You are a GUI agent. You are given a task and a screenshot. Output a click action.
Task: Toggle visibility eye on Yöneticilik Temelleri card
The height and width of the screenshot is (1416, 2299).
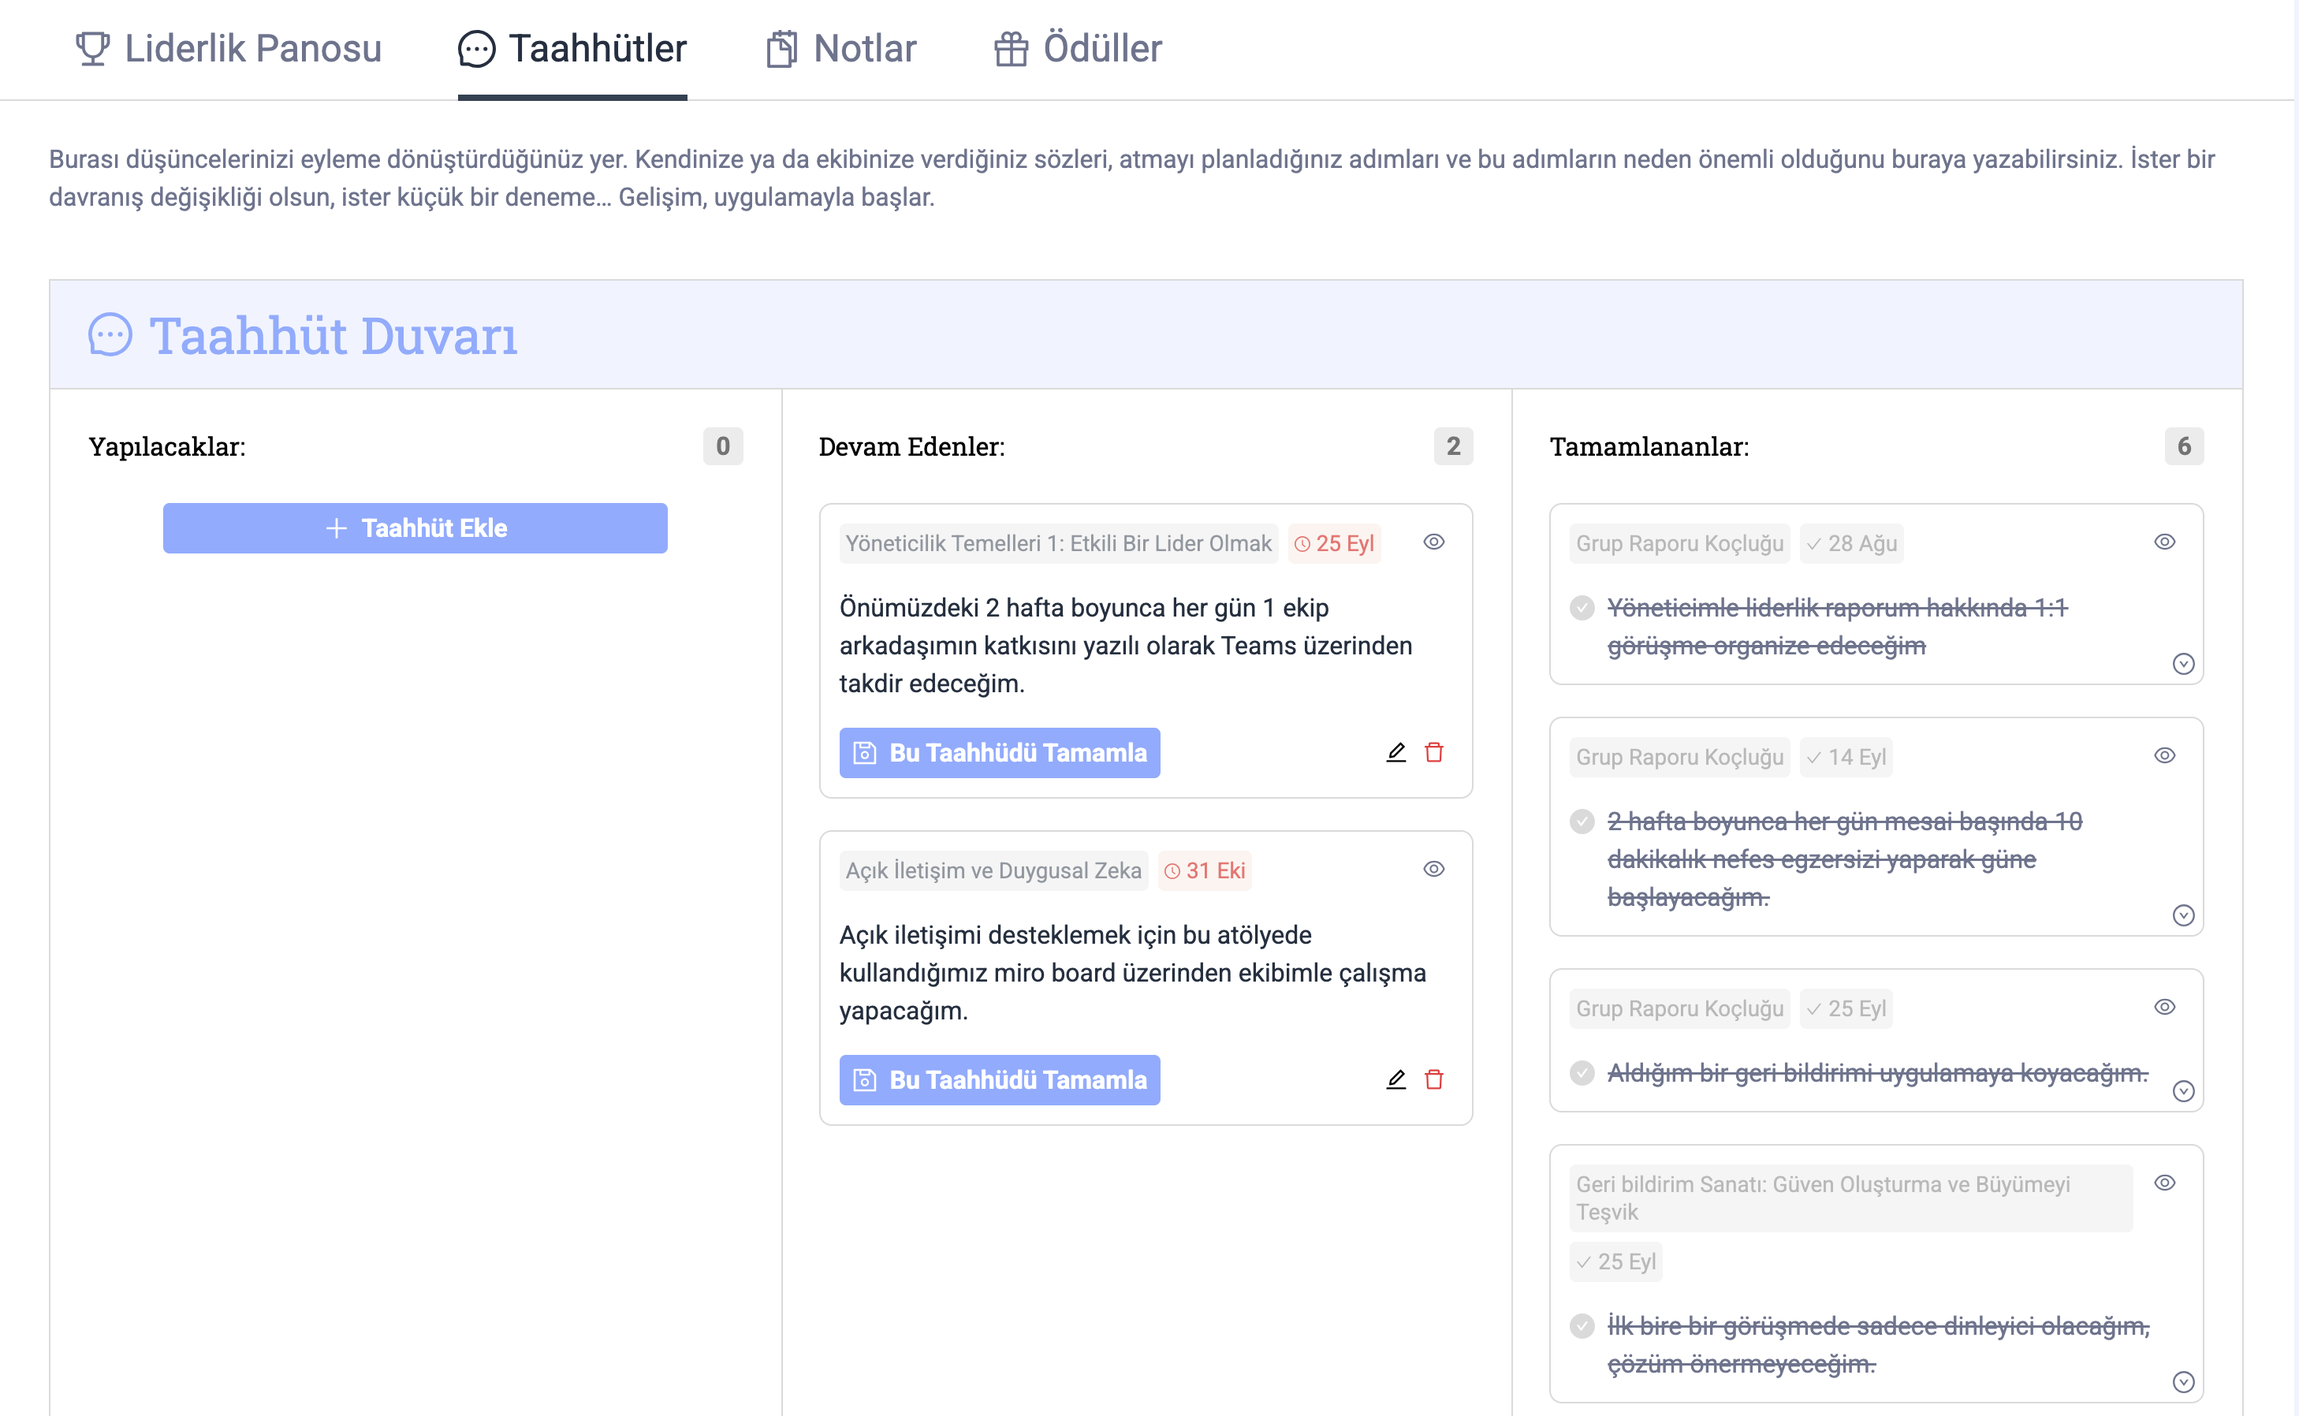point(1433,542)
